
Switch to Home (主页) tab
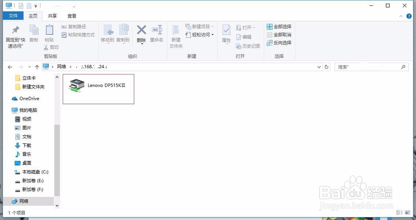(33, 16)
